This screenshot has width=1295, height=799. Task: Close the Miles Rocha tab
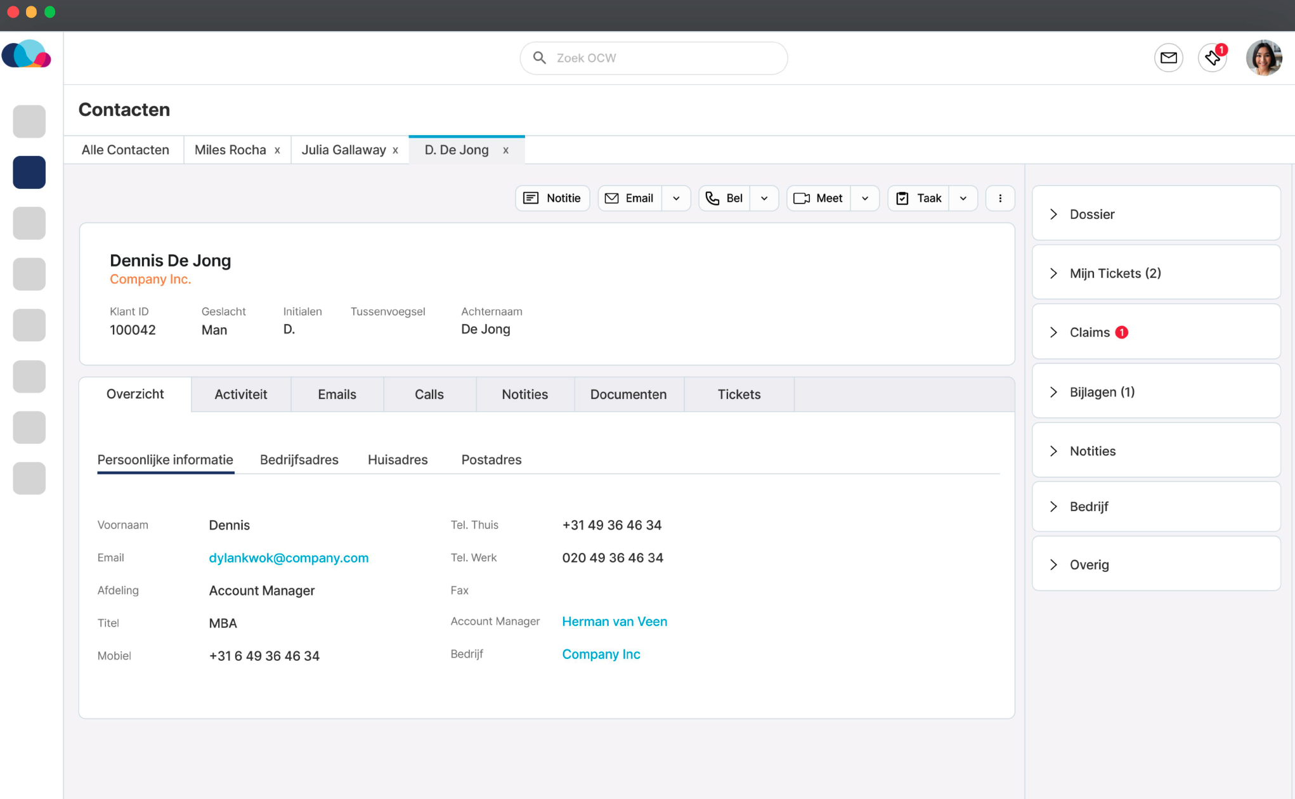277,150
